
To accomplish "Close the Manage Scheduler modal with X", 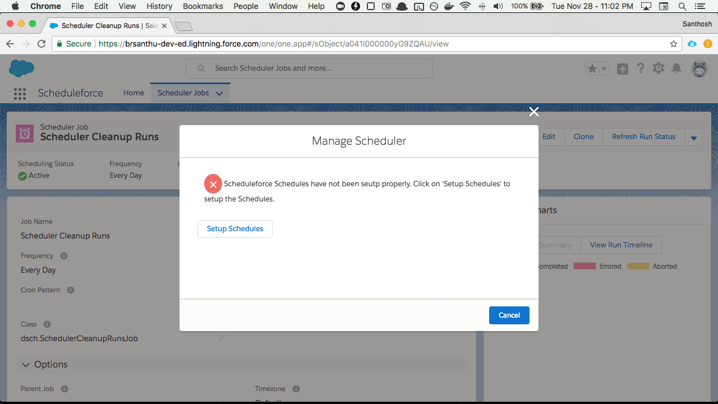I will click(x=533, y=112).
